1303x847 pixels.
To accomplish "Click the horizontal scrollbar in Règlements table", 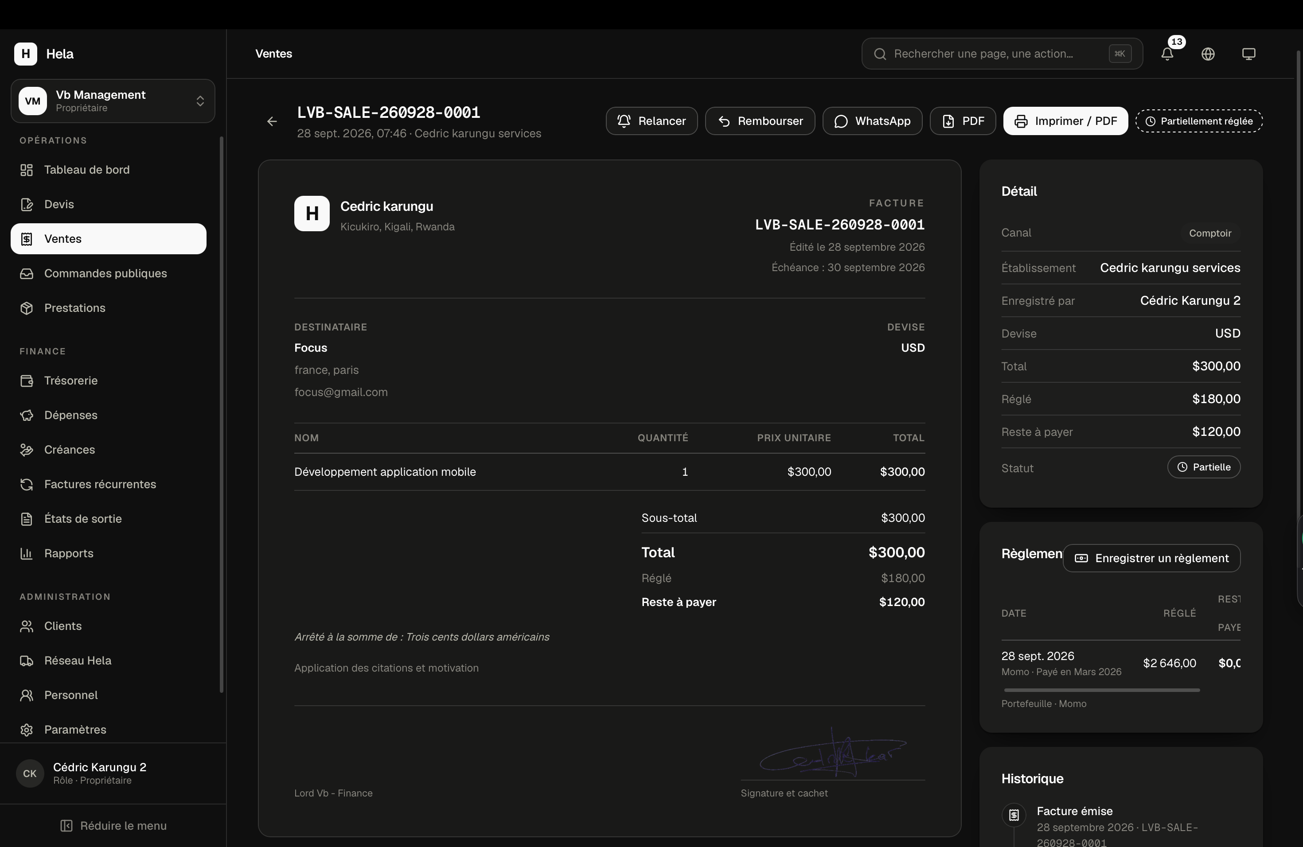I will coord(1101,690).
